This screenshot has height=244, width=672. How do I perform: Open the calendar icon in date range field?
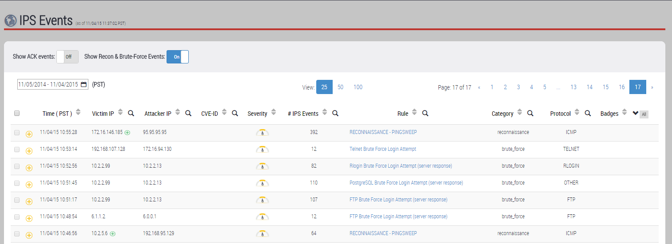[x=84, y=85]
